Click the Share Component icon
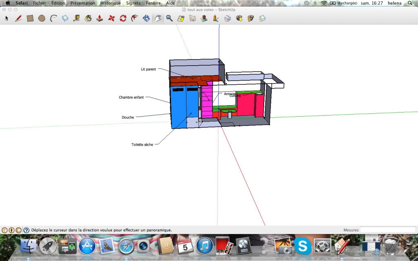This screenshot has height=261, width=418. (x=262, y=18)
